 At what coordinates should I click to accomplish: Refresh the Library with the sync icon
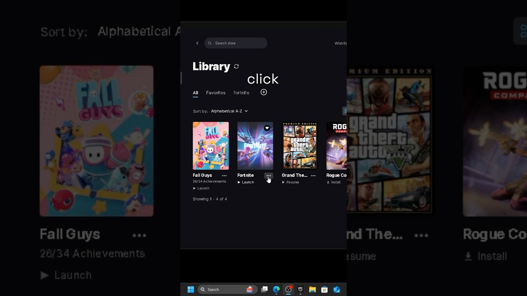point(236,66)
